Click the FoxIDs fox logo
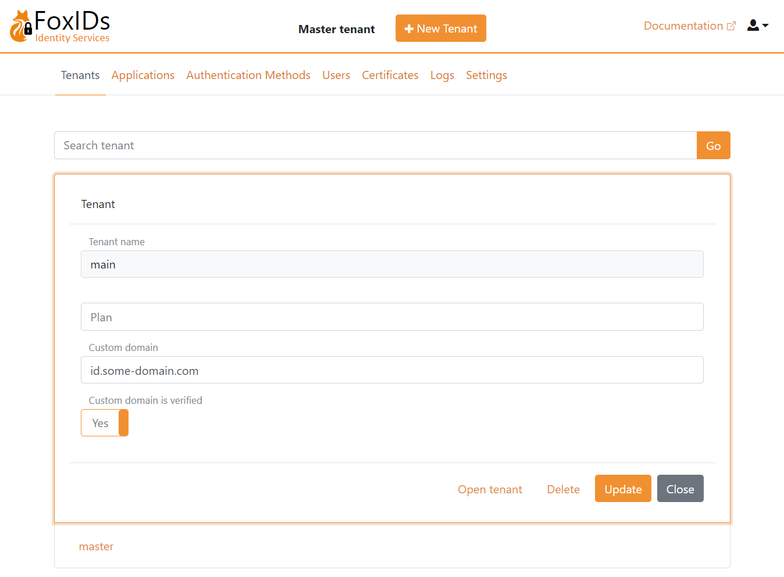 coord(19,26)
